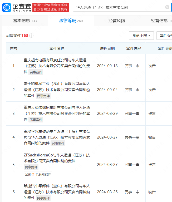Click the red 全国企业信用查询系统 banner
The width and height of the screenshot is (172, 202).
pyautogui.click(x=51, y=7)
